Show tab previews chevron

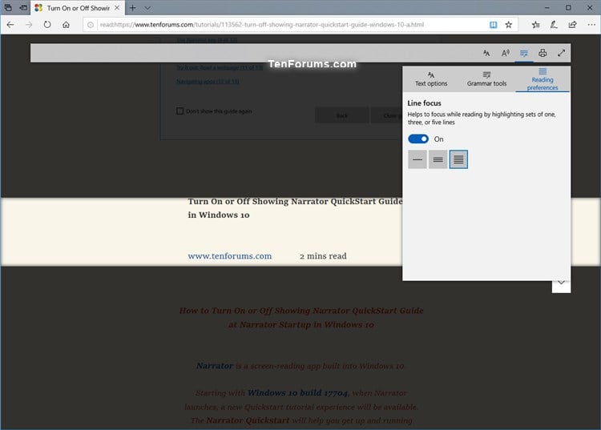point(147,8)
